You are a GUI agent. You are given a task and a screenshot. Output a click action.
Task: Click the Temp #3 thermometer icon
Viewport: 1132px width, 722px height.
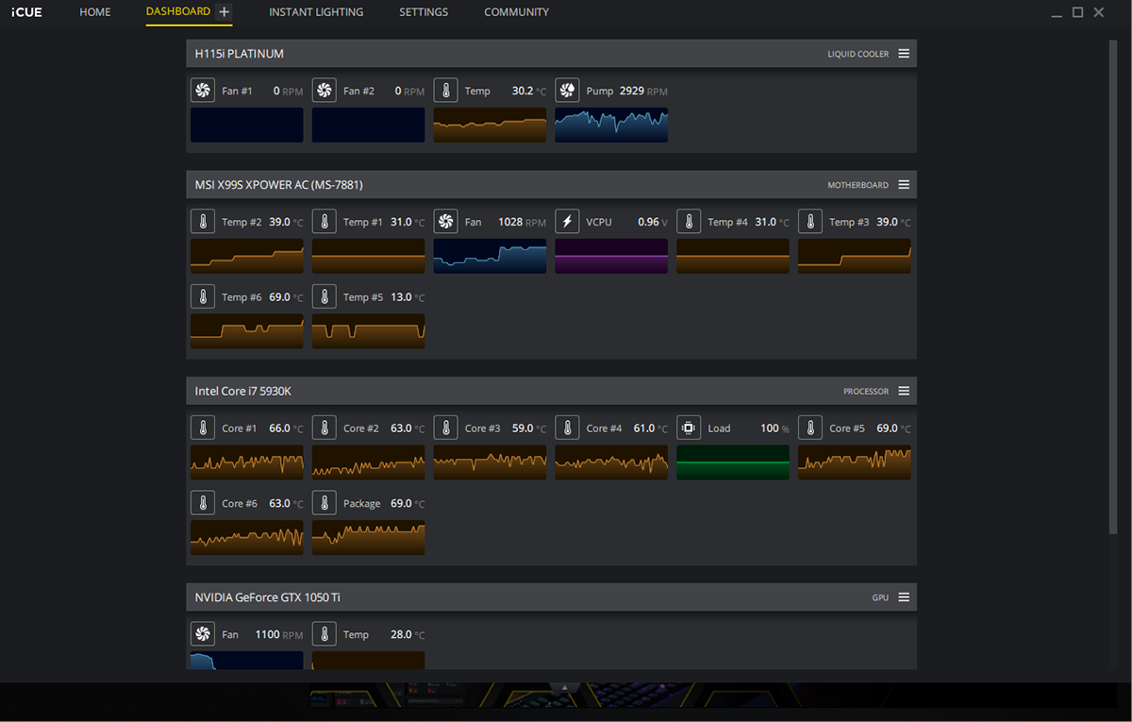coord(810,222)
